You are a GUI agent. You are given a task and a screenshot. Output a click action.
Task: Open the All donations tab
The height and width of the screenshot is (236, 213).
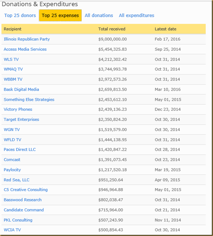pos(99,15)
